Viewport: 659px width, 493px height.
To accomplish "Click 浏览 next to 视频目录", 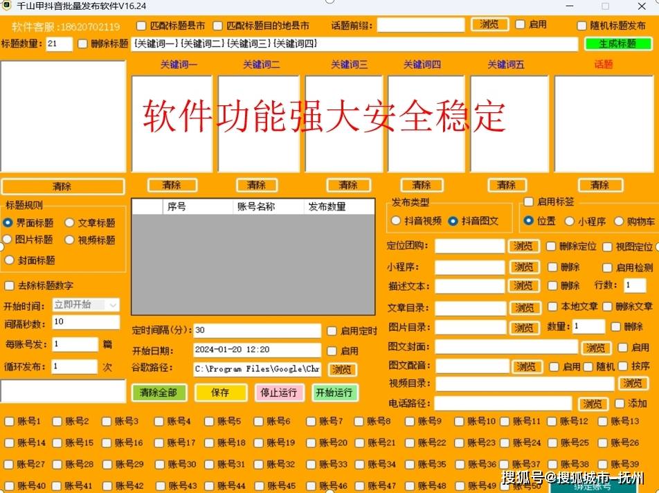I will tap(633, 383).
